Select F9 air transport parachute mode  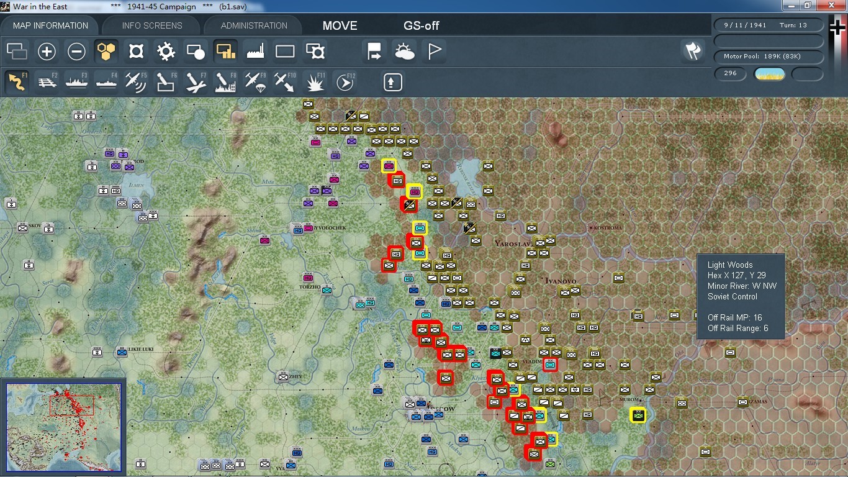coord(255,82)
